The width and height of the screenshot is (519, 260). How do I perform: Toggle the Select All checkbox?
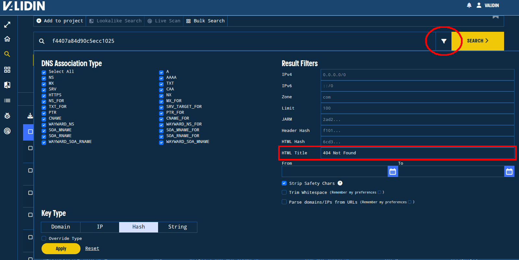[x=44, y=72]
